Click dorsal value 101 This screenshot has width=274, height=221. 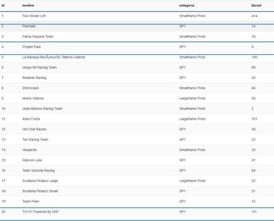pyautogui.click(x=254, y=119)
